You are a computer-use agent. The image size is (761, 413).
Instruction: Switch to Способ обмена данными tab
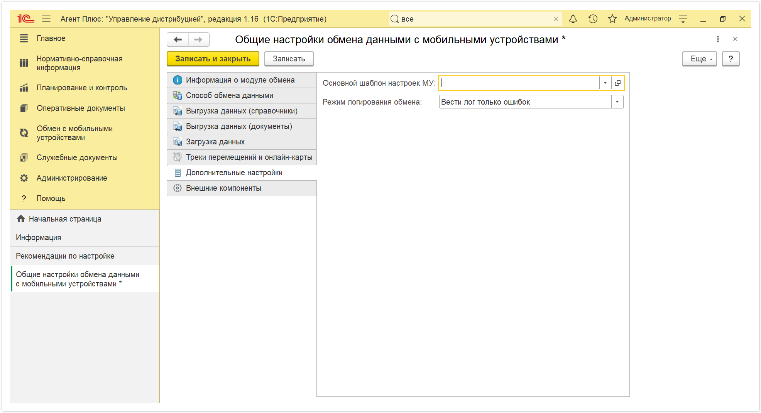[242, 95]
